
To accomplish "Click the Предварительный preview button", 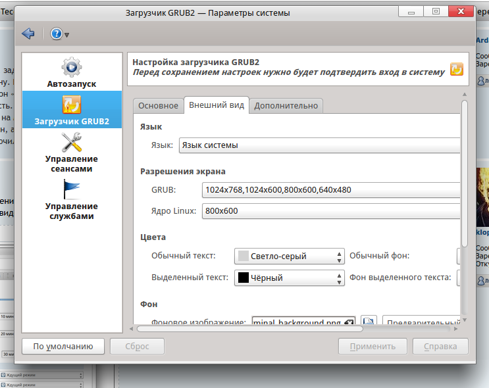I will 422,321.
